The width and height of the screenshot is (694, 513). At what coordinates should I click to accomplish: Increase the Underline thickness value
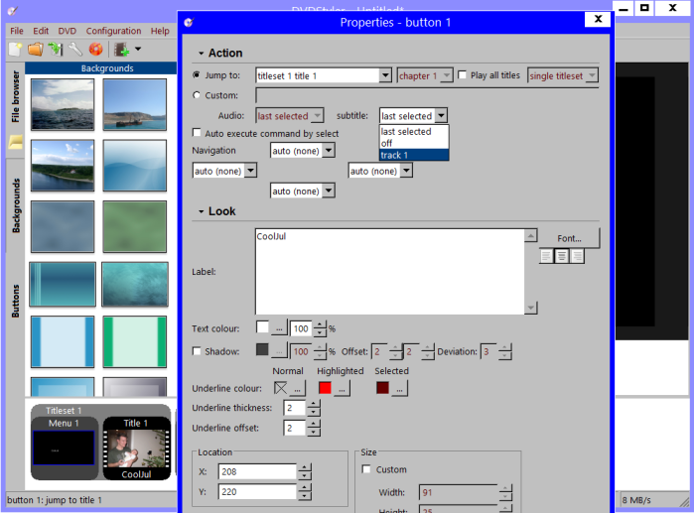point(314,404)
